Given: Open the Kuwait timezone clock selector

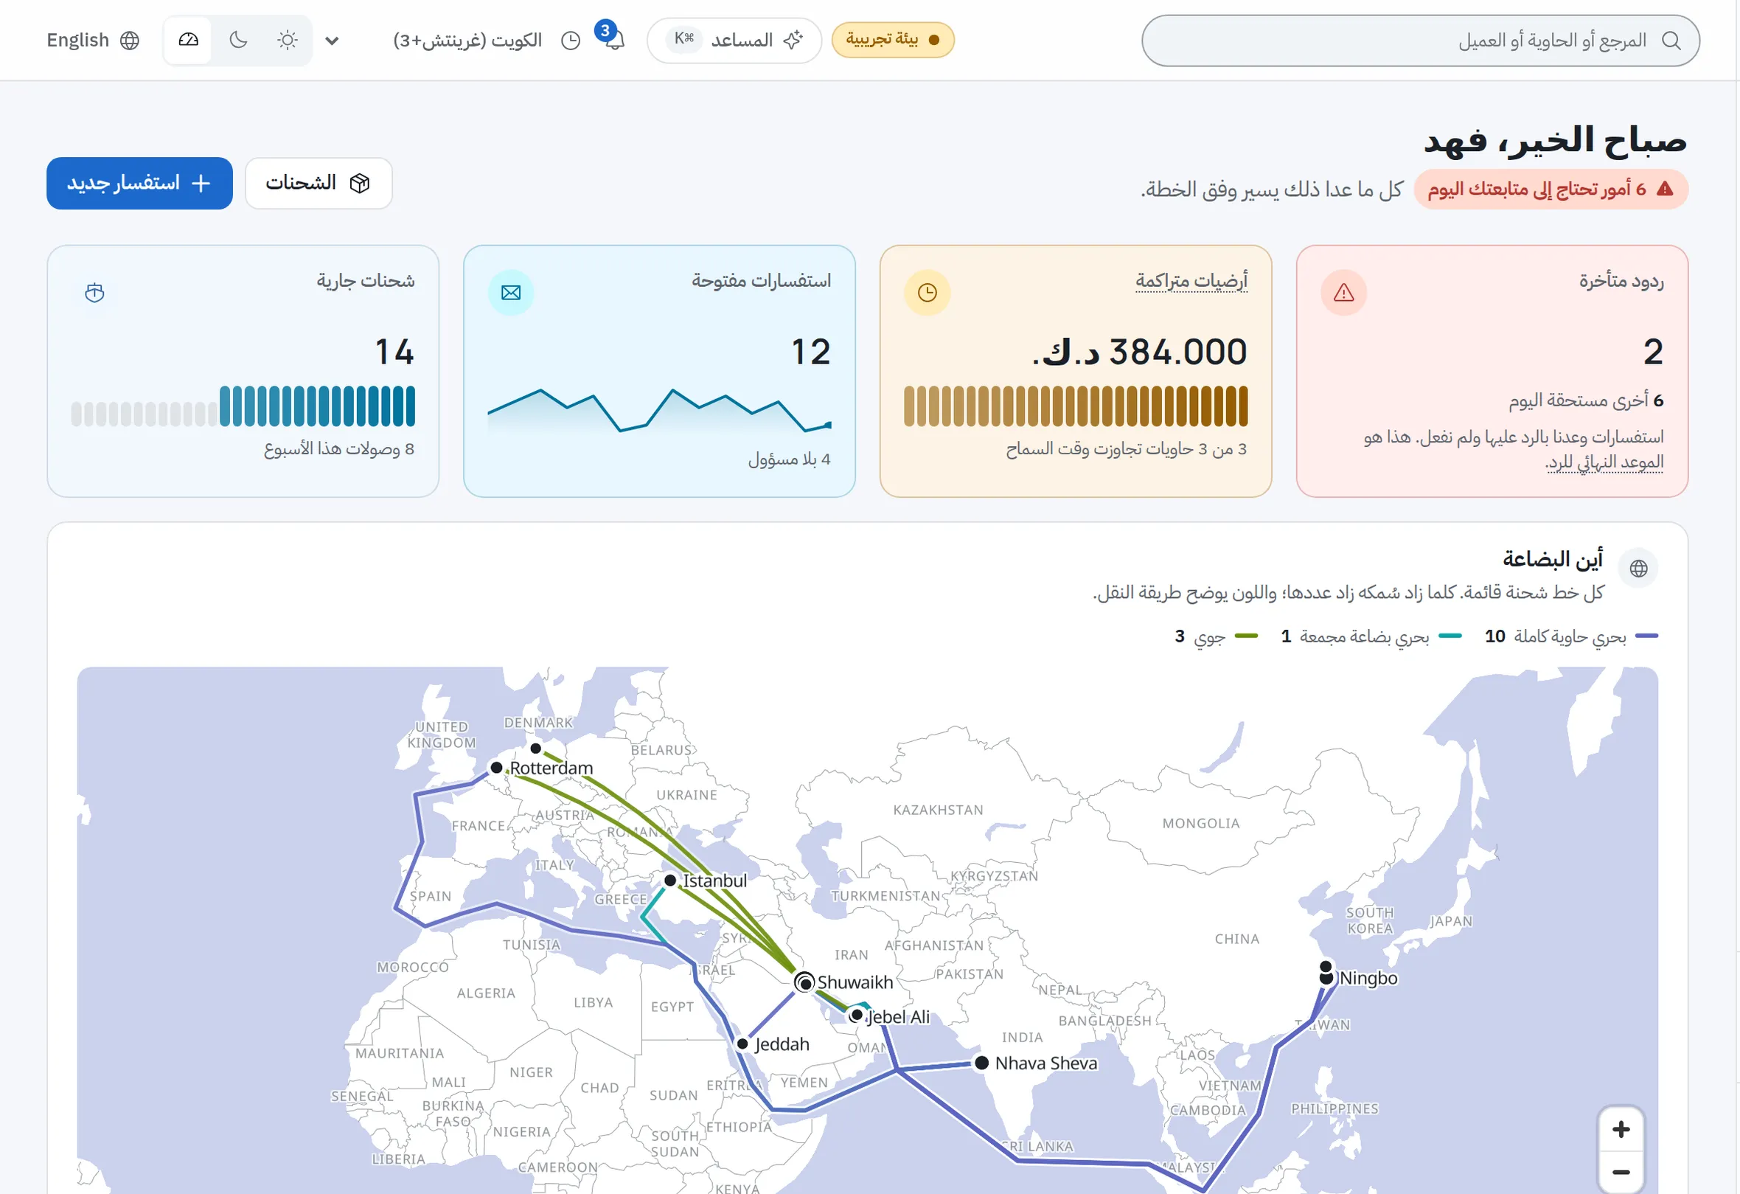Looking at the screenshot, I should [487, 40].
